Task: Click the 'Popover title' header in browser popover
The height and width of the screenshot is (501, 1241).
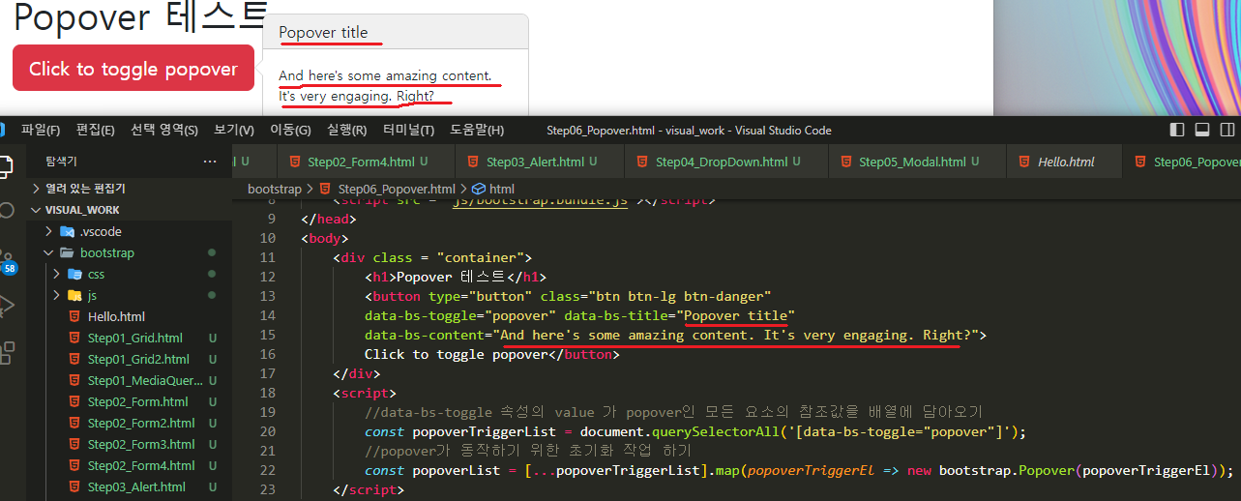Action: pyautogui.click(x=323, y=32)
